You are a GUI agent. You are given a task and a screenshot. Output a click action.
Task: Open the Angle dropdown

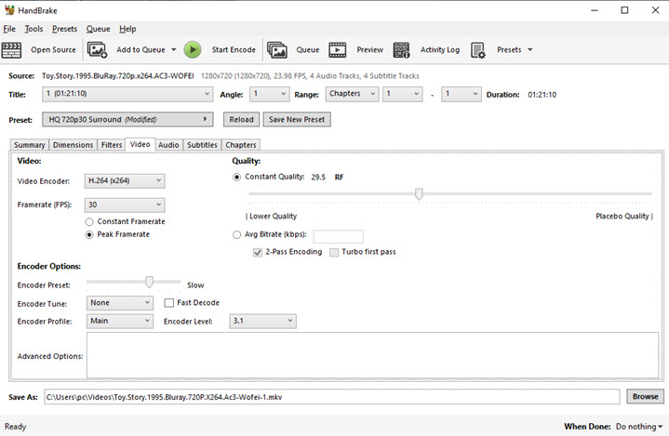pos(269,94)
